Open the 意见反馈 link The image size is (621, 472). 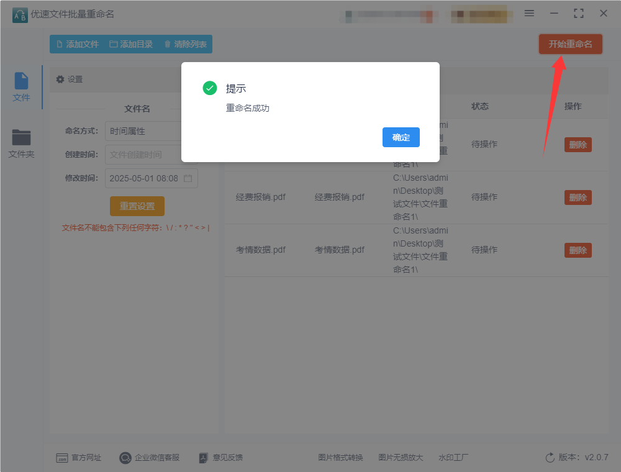pyautogui.click(x=227, y=458)
